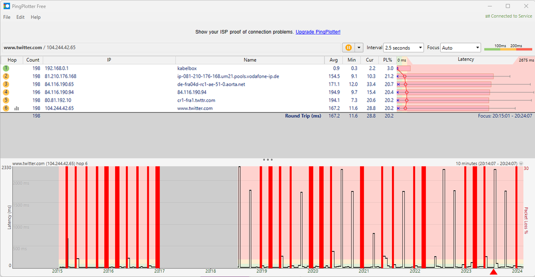Pause the trace with the orange button
The height and width of the screenshot is (277, 535).
coord(348,48)
